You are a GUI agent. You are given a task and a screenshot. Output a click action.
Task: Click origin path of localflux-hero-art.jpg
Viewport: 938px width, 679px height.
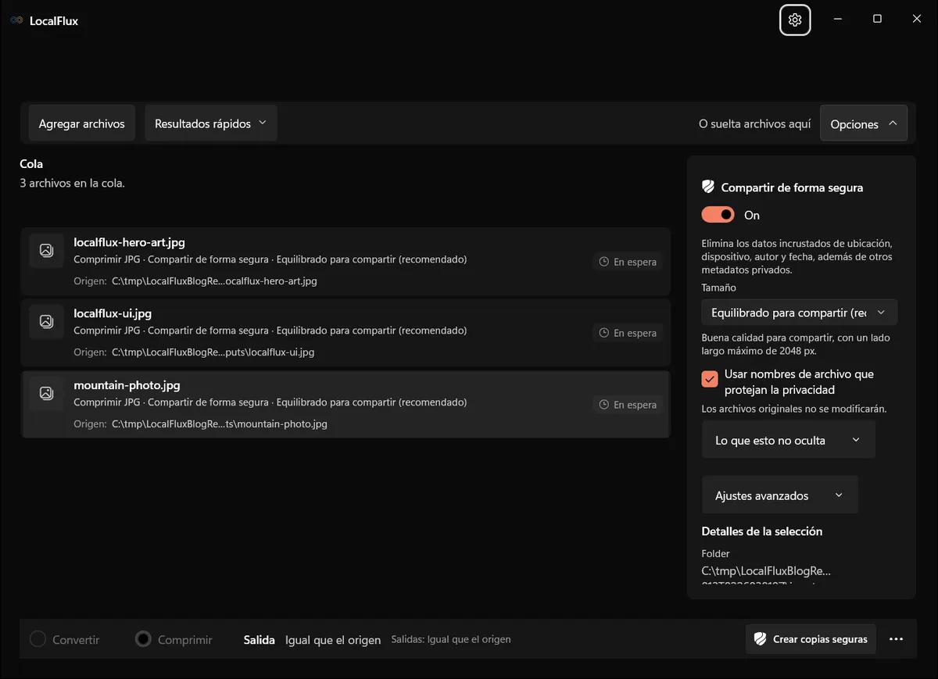click(x=214, y=281)
